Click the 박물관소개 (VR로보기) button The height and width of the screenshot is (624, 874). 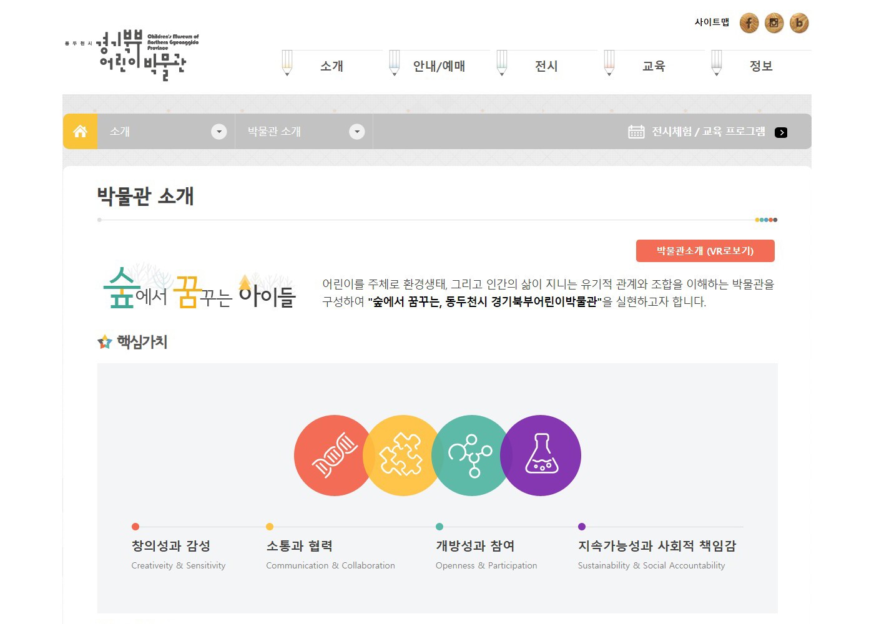(x=705, y=251)
